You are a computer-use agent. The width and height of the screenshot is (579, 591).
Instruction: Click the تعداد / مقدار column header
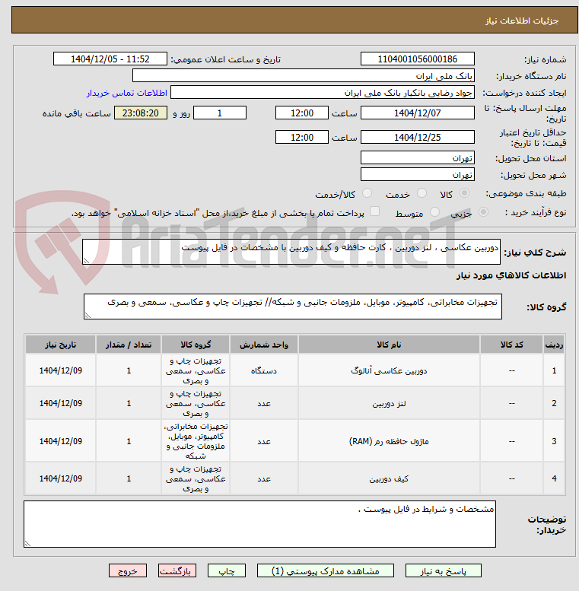[x=129, y=345]
